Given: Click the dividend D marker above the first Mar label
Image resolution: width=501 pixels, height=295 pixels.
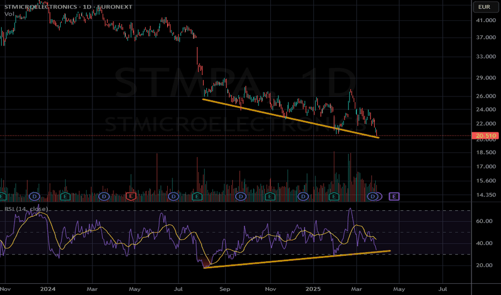Looking at the screenshot, I should [104, 196].
